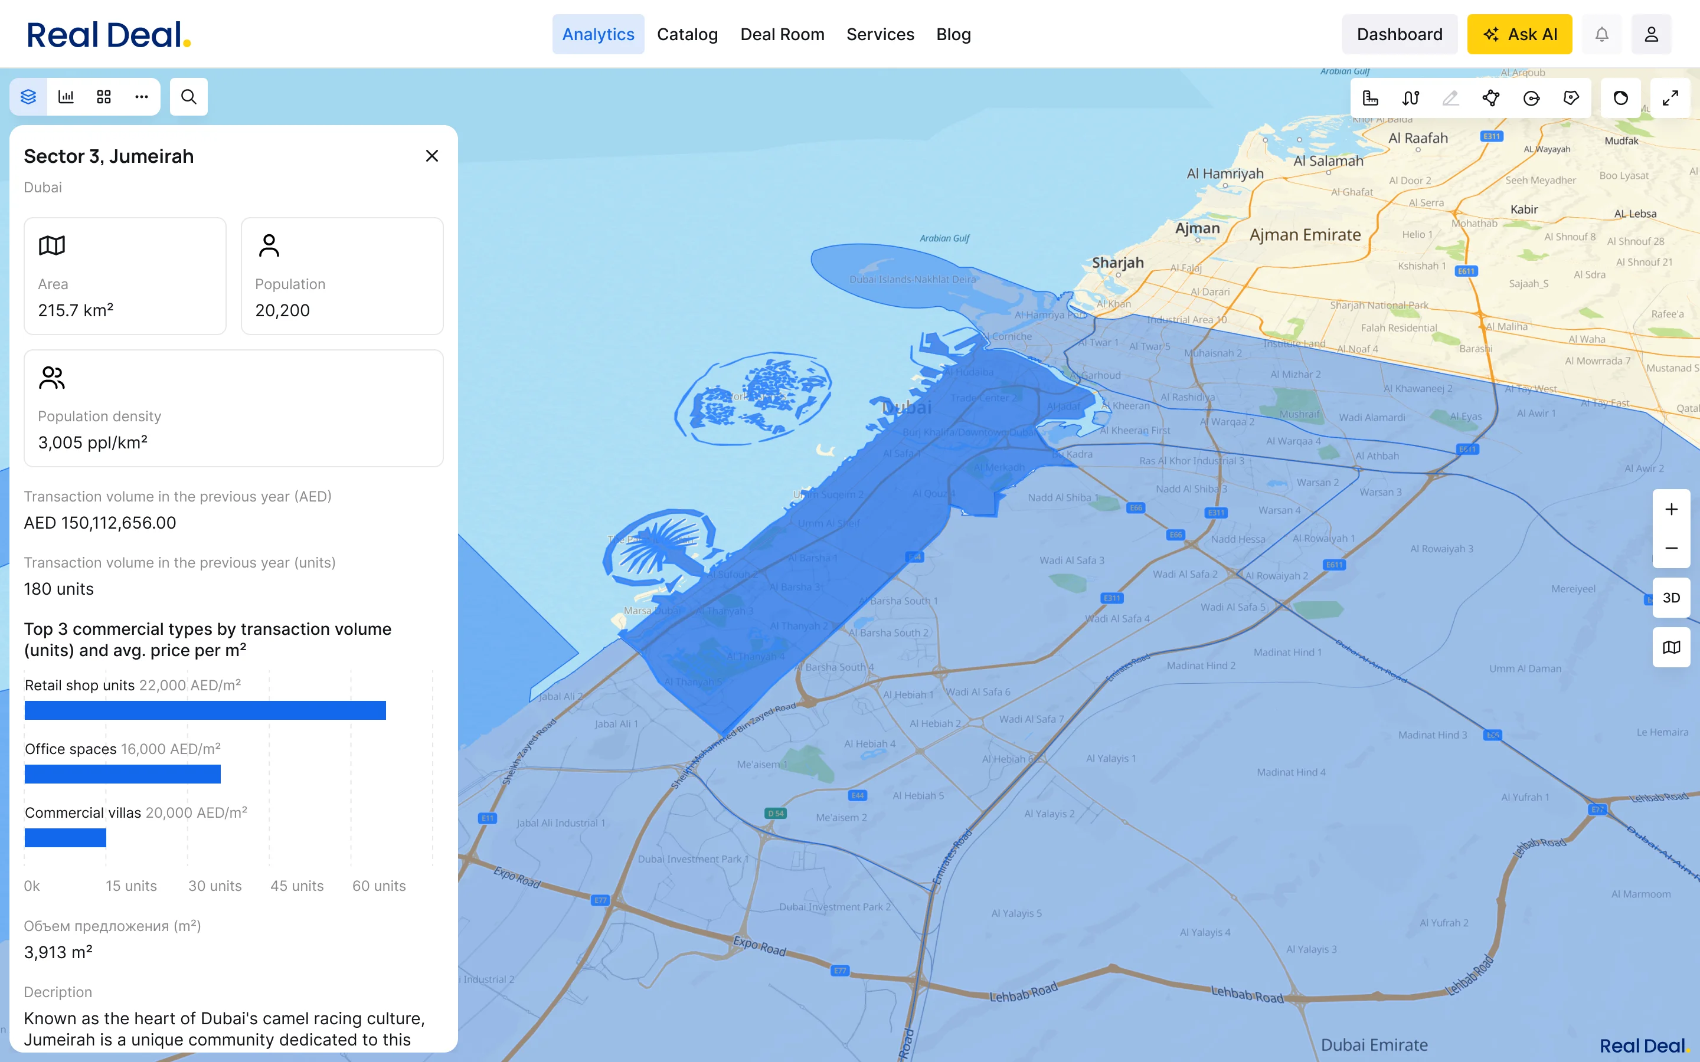Pick the circle radius drawing tool
The image size is (1700, 1062).
(1531, 97)
